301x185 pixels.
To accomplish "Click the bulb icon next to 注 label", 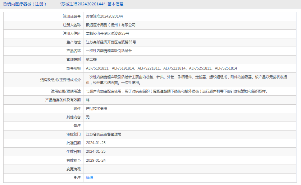I will click(x=75, y=178).
